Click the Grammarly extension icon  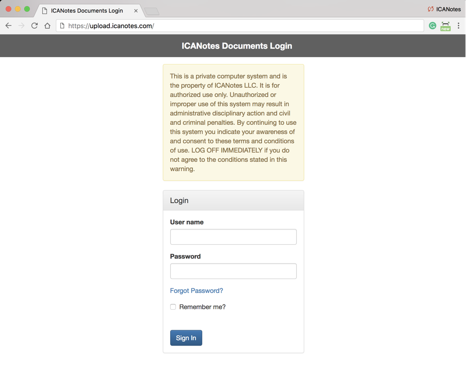click(x=432, y=26)
